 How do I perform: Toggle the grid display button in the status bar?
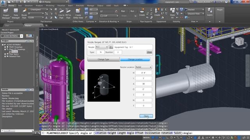153,137
